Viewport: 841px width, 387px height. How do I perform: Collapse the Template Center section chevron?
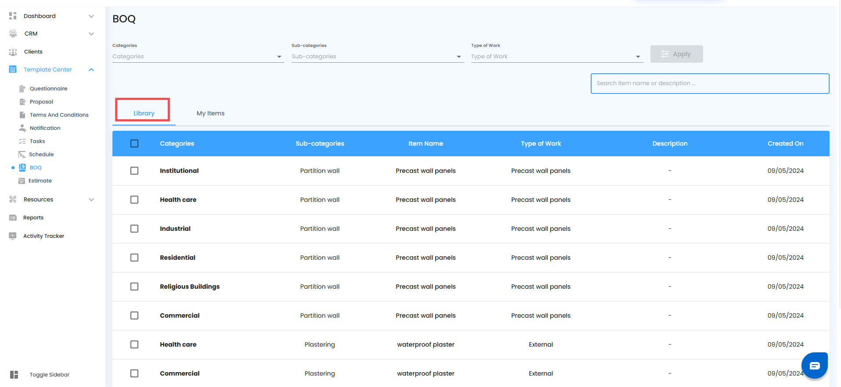(x=91, y=70)
